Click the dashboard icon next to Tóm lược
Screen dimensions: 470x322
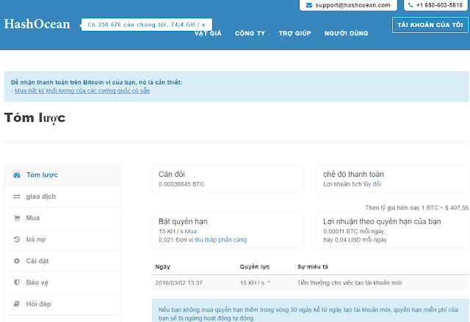(17, 175)
